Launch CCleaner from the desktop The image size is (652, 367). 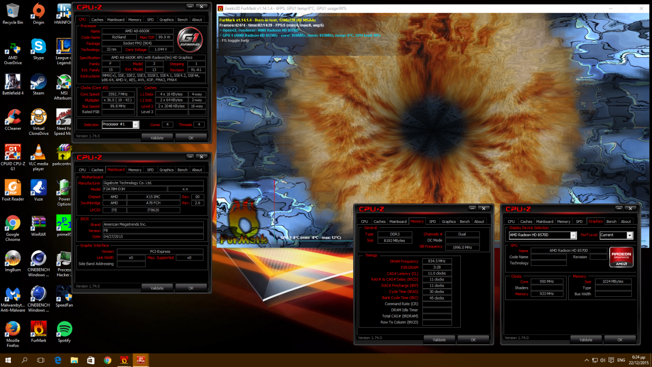coord(12,120)
